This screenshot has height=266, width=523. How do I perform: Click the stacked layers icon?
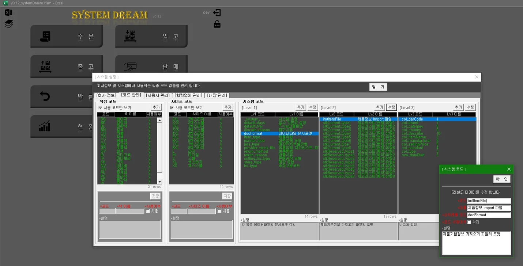click(x=9, y=24)
